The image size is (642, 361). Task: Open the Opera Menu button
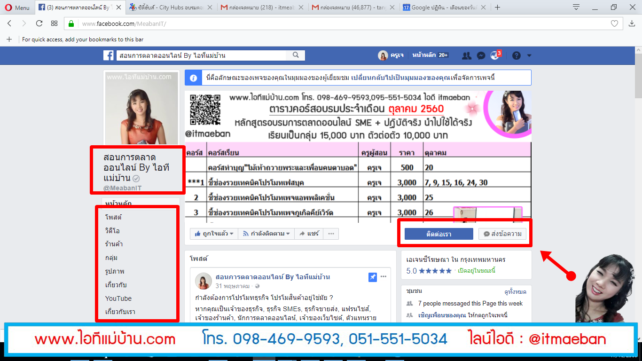[17, 7]
